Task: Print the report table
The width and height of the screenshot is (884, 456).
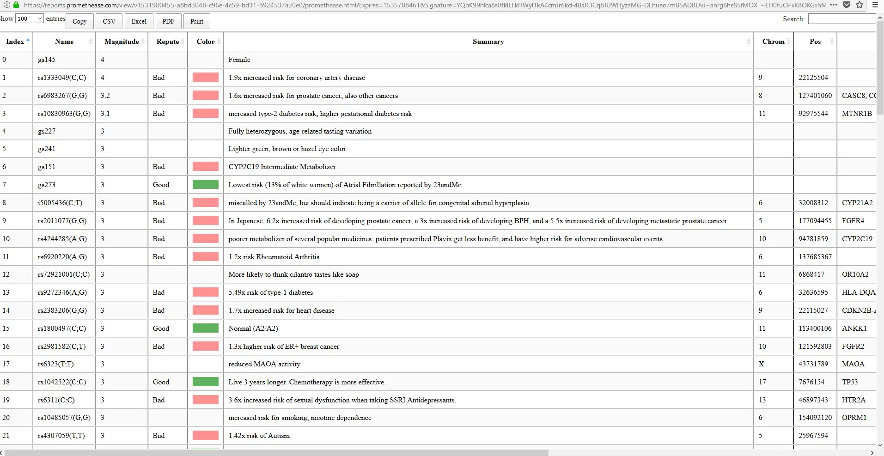Action: click(x=197, y=21)
